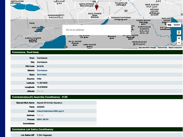Screen dimensions: 183x137
Task: Select the Party value AIADMK
Action: 41,107
